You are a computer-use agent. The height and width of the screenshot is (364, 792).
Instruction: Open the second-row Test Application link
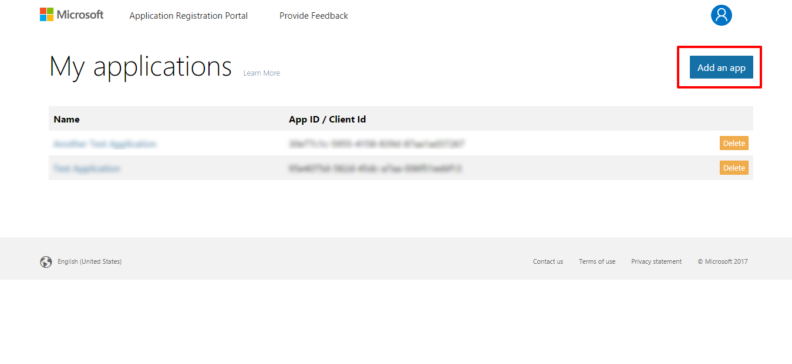tap(87, 169)
